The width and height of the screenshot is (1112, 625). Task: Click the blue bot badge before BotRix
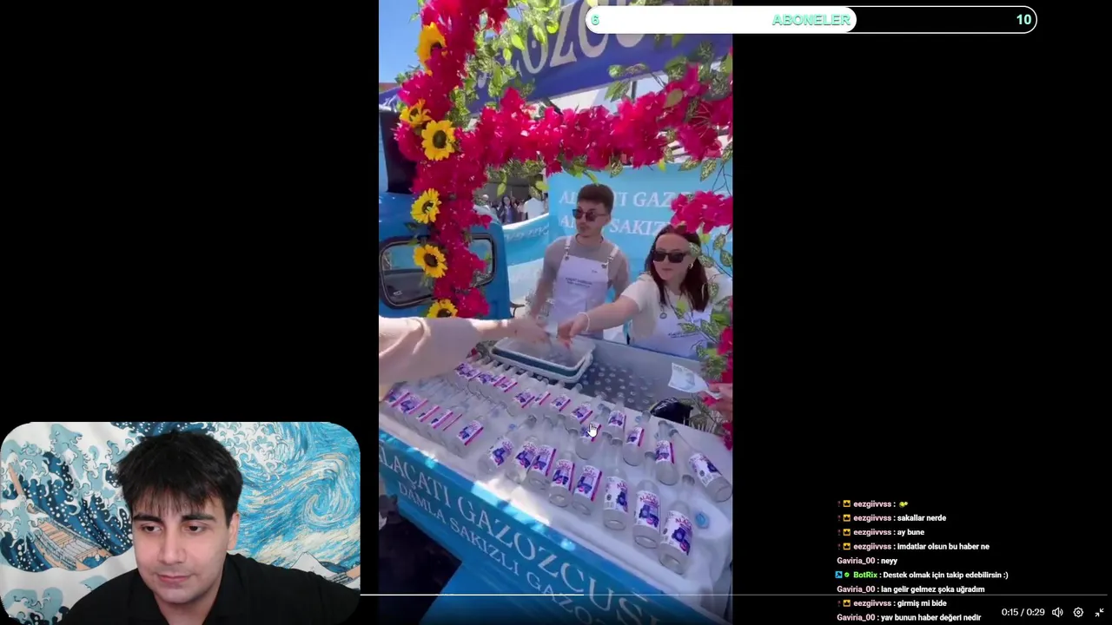[839, 575]
